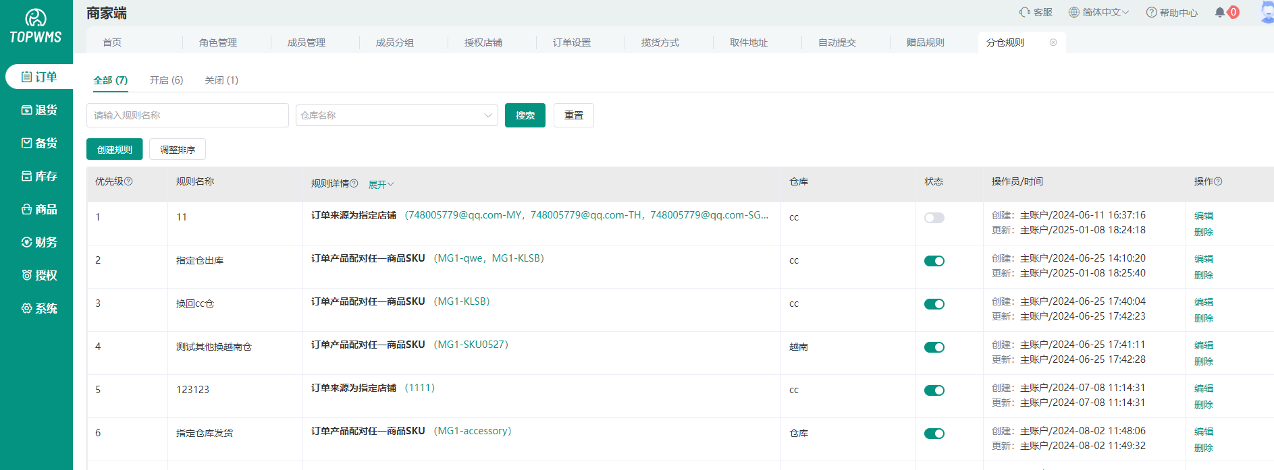Switch to the 开启 (6) tab
This screenshot has height=470, width=1274.
coord(166,80)
